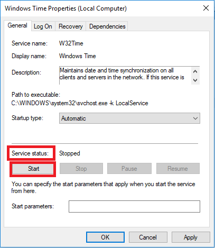
Task: Click the dialog title bar text
Action: click(x=66, y=8)
